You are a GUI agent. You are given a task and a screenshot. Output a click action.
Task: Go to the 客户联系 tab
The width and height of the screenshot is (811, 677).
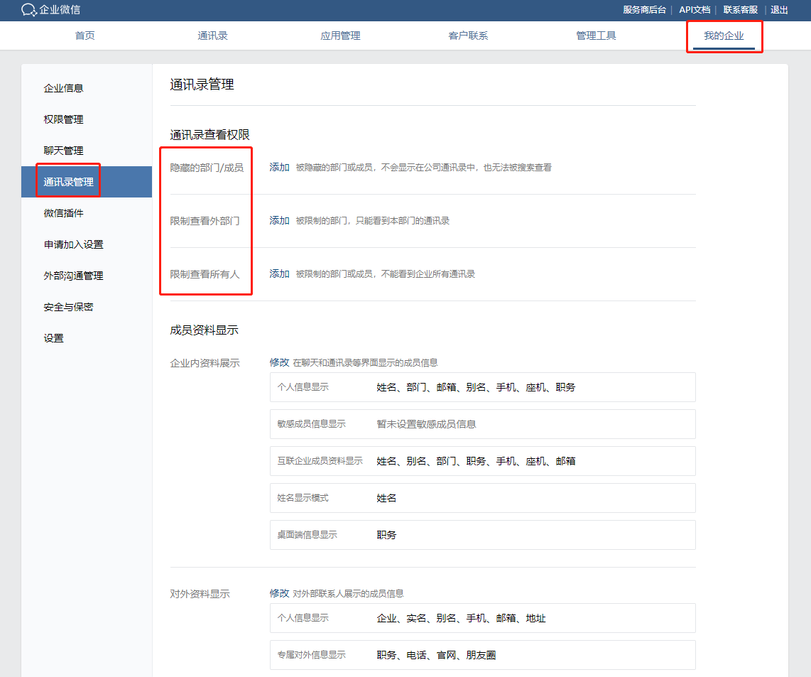point(468,36)
